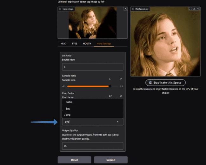Image resolution: width=206 pixels, height=165 pixels.
Task: Download the output image
Action: [194, 9]
